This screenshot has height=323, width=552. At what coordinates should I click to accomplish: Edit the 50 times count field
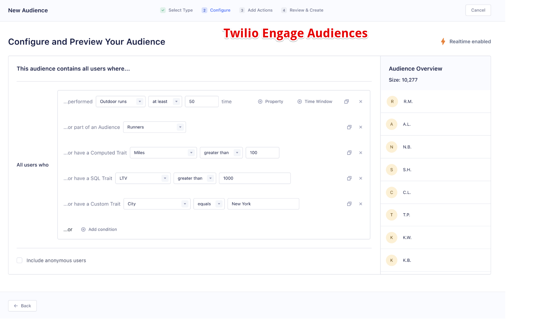pyautogui.click(x=202, y=102)
